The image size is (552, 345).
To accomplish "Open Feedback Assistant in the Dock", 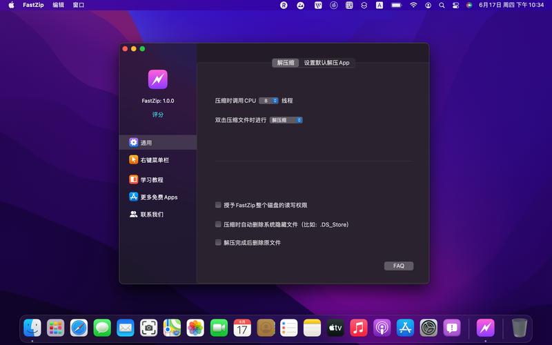I will (x=452, y=328).
